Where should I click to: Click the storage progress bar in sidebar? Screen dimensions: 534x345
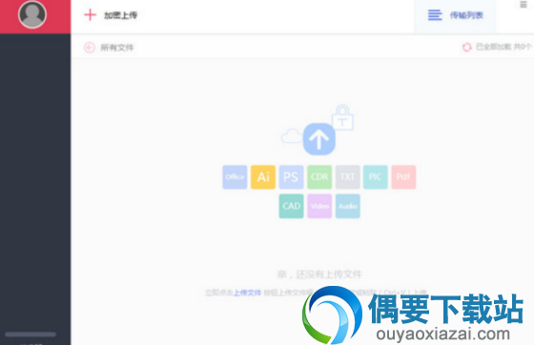(31, 335)
